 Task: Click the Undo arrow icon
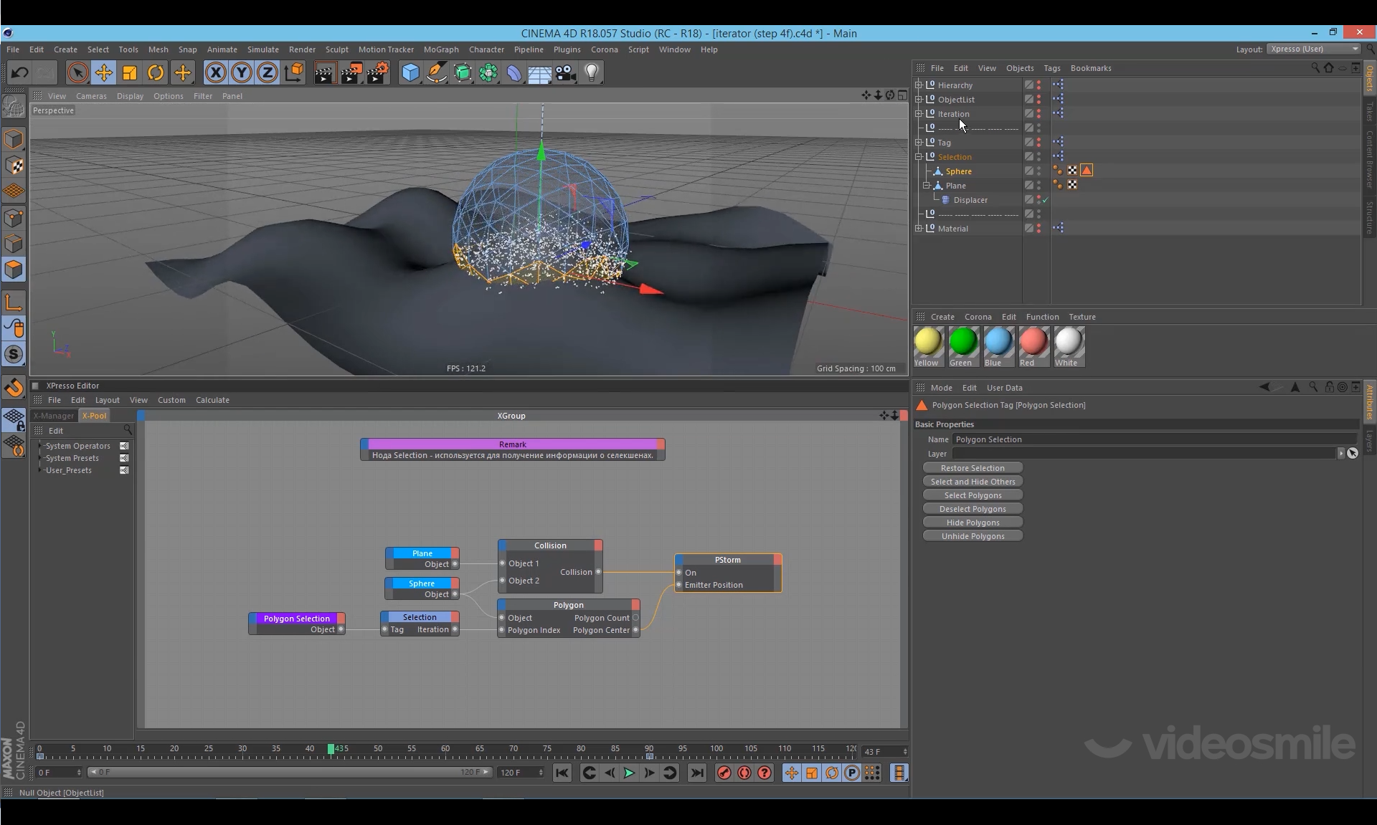tap(19, 72)
